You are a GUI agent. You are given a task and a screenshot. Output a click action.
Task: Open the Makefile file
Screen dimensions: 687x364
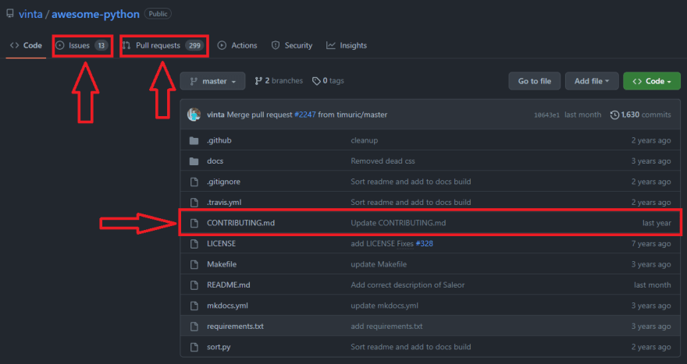click(222, 264)
